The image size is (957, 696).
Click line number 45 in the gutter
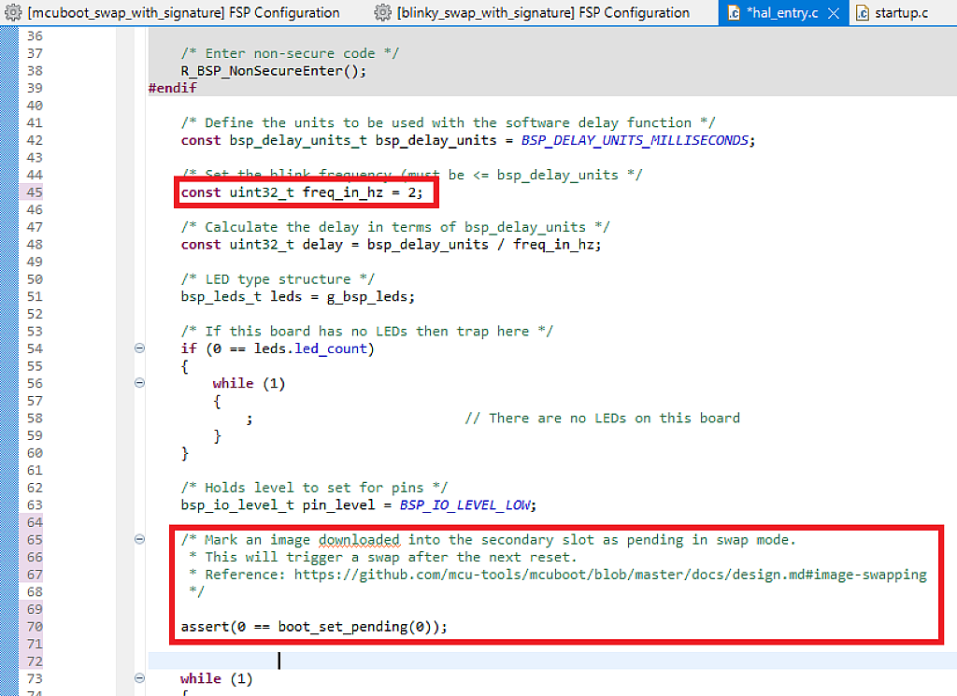pyautogui.click(x=35, y=192)
